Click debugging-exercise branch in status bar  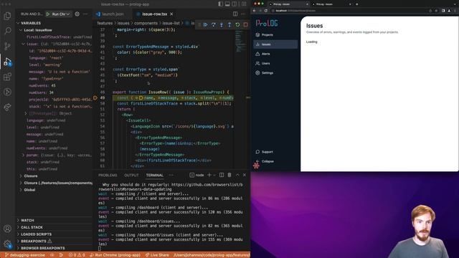[x=25, y=255]
